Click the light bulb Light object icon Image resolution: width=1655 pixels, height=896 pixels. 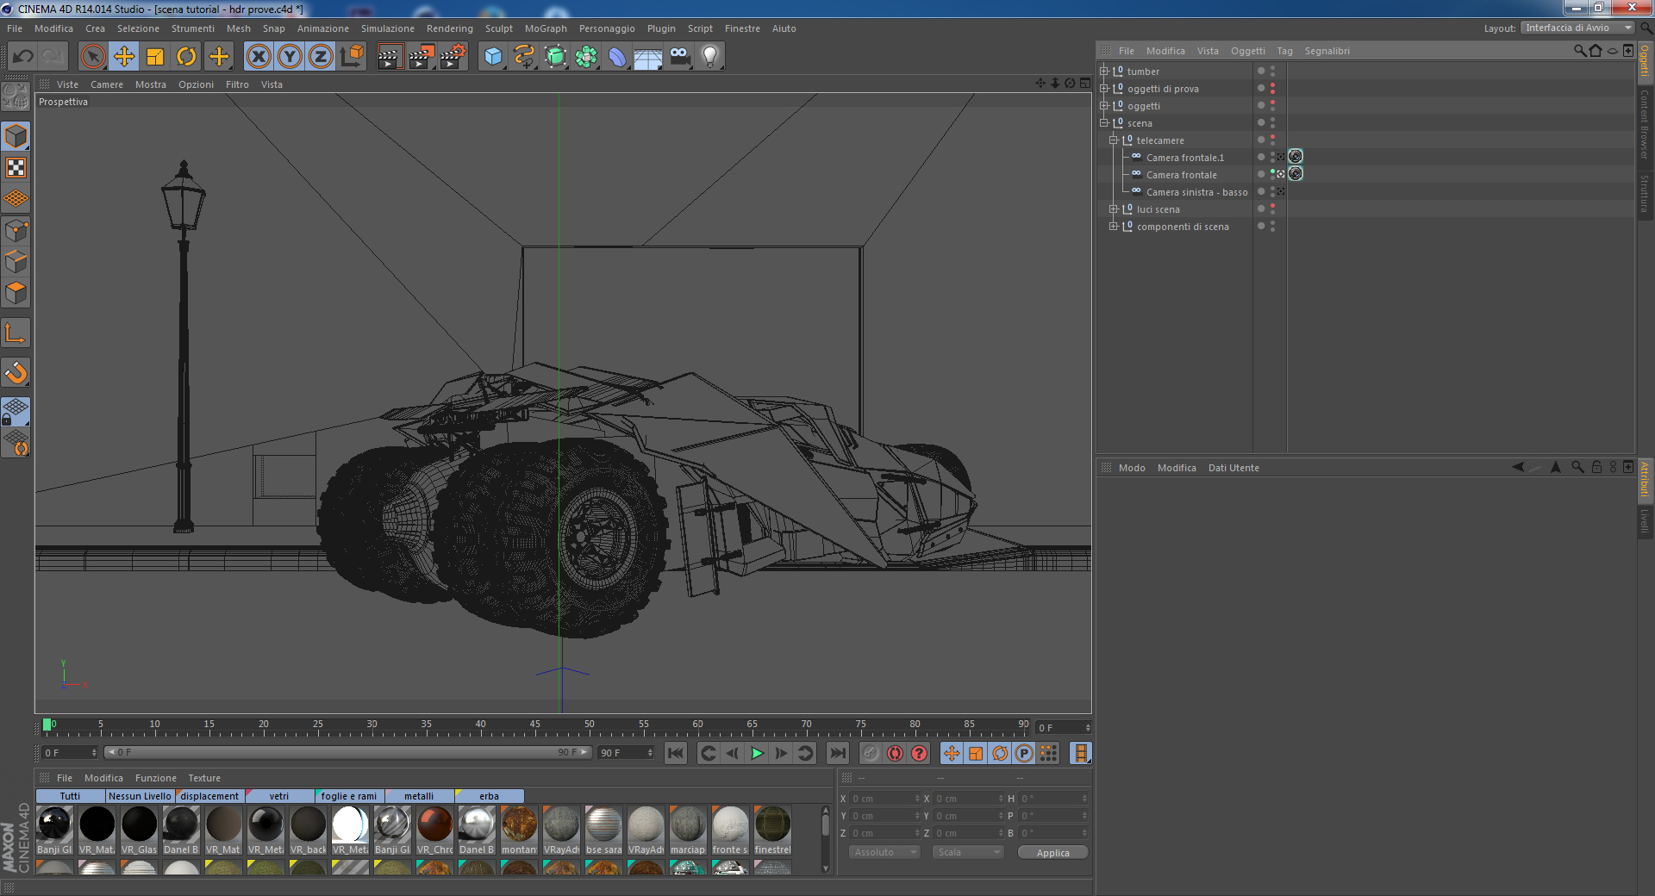[709, 57]
